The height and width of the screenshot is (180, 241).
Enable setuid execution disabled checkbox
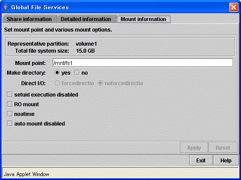pyautogui.click(x=10, y=95)
